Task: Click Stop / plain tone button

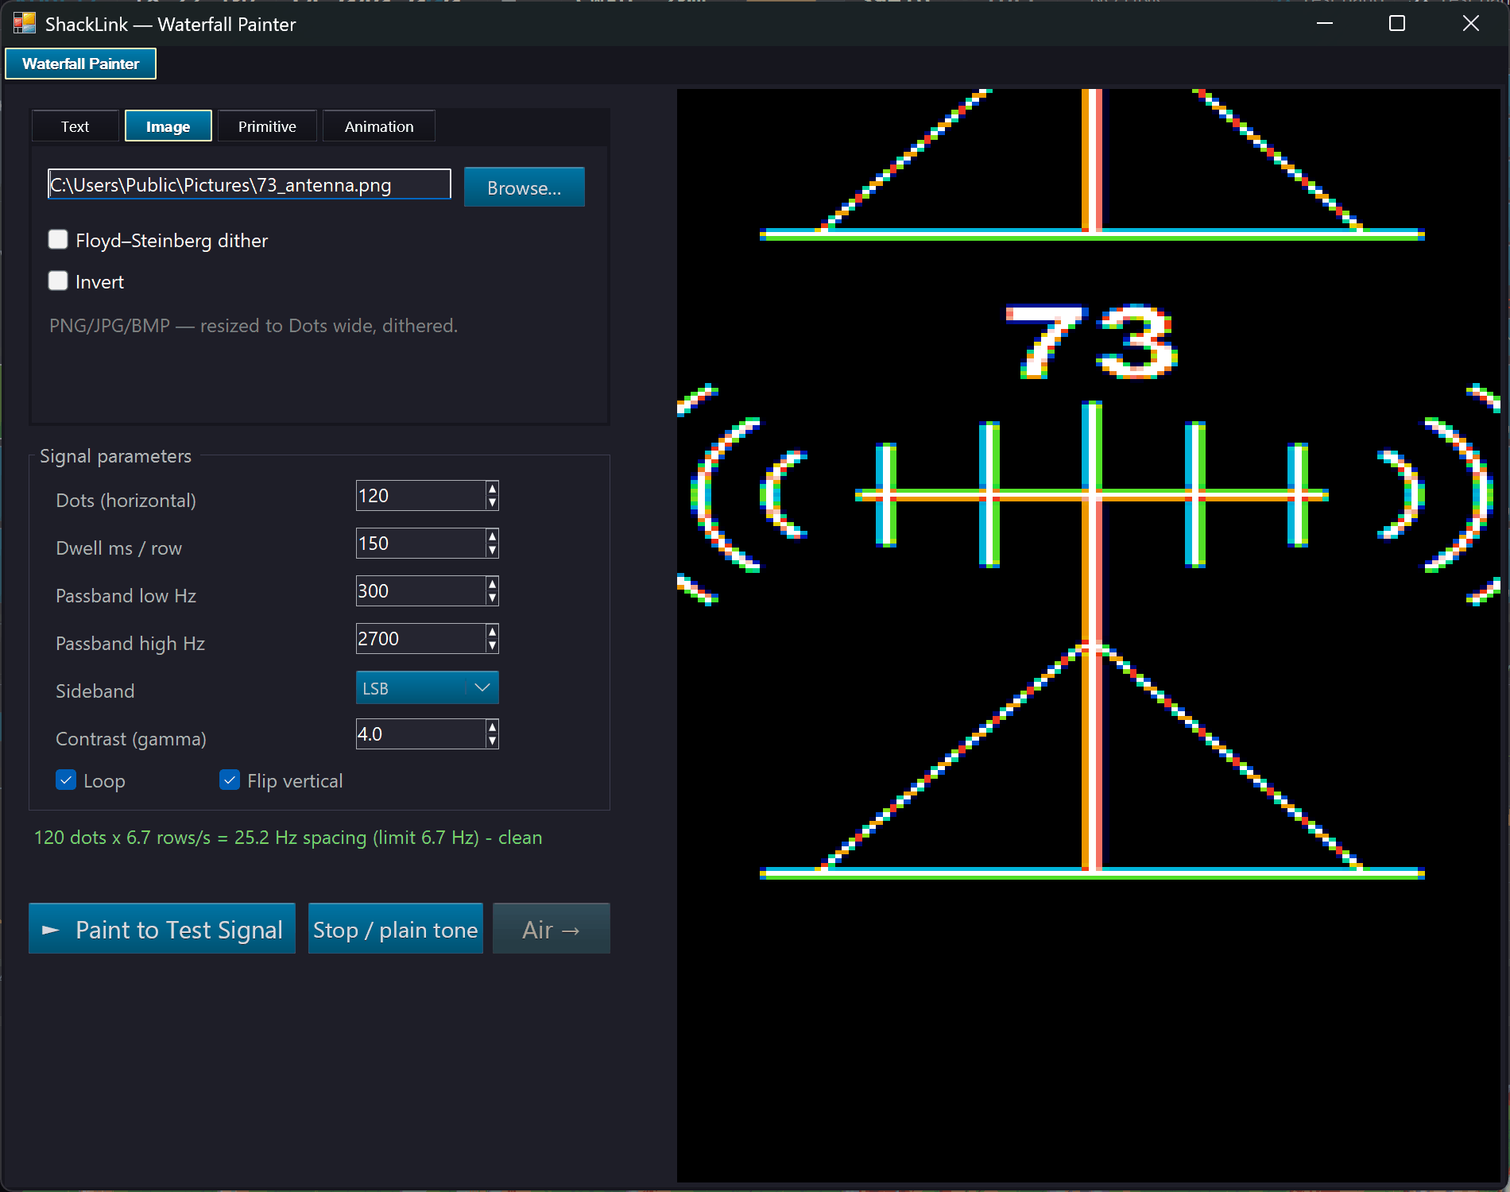Action: pos(396,928)
